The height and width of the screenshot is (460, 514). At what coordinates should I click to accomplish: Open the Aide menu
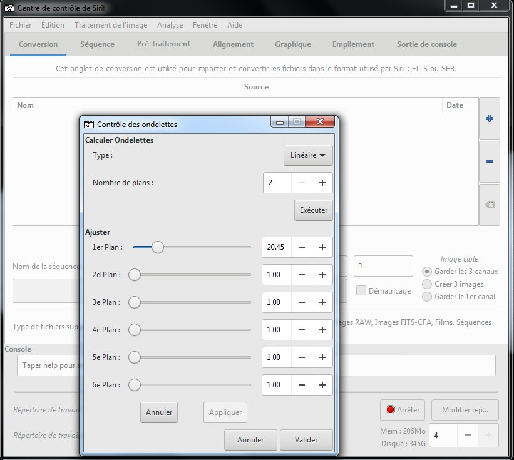235,25
